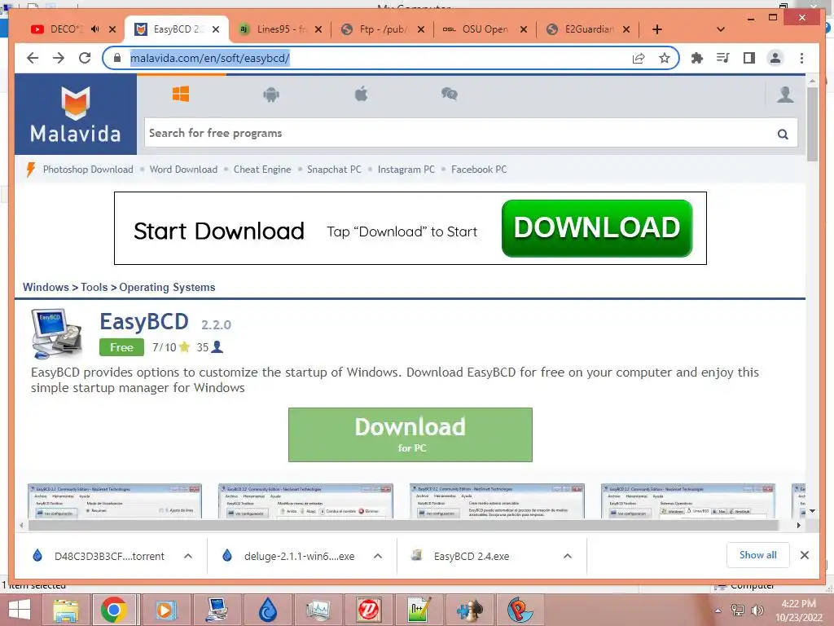This screenshot has height=626, width=834.
Task: Open the tab search dropdown chevron
Action: coord(721,29)
